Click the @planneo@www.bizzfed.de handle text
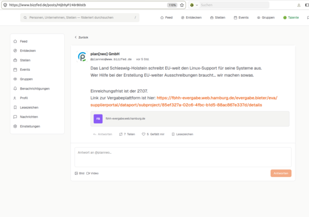Screen dimensions: 309x217 pos(111,59)
